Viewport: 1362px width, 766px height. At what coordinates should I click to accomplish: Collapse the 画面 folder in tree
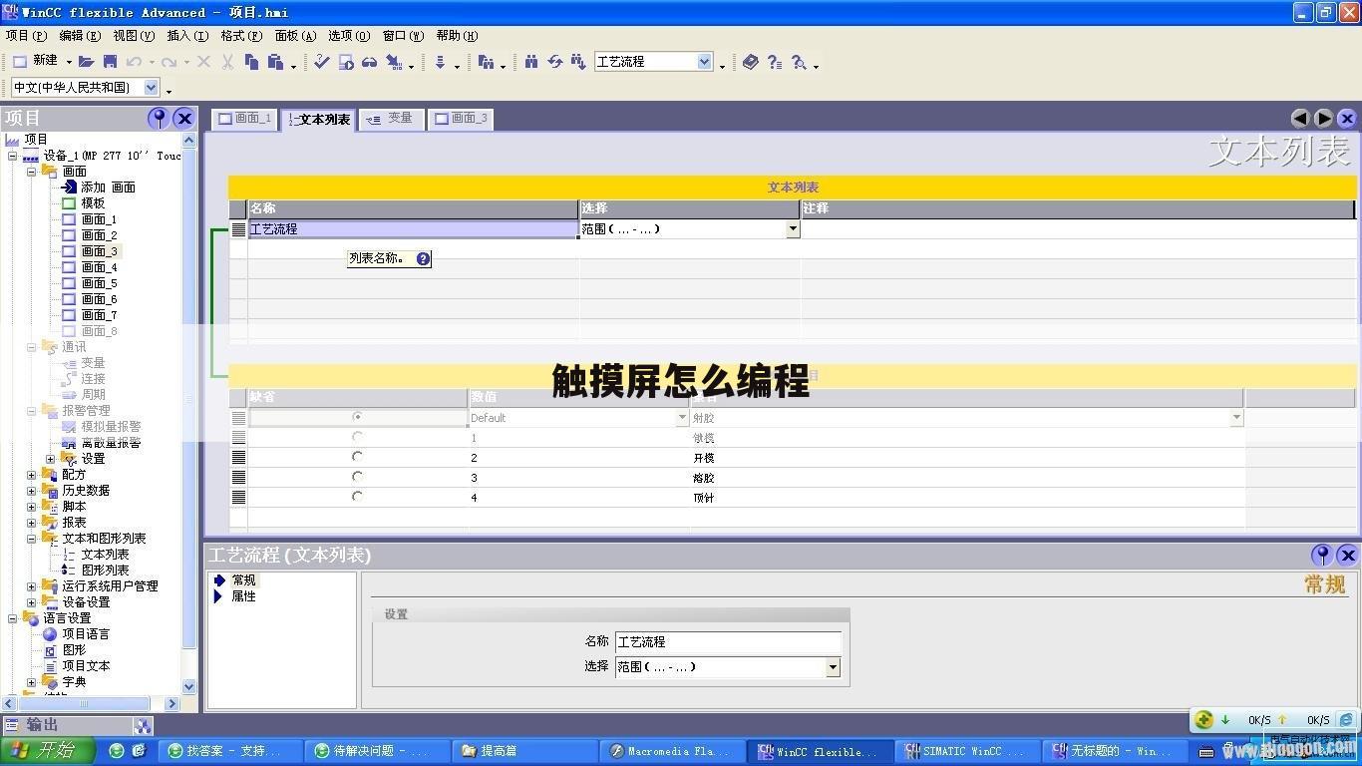(32, 172)
